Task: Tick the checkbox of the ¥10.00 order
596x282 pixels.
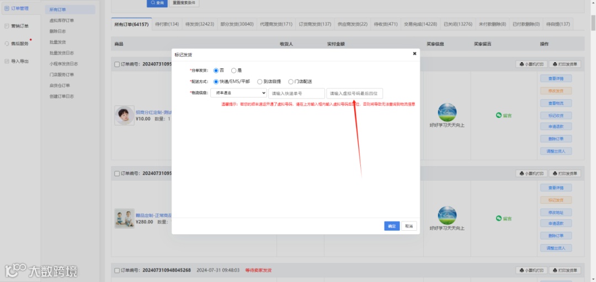Action: pos(117,64)
